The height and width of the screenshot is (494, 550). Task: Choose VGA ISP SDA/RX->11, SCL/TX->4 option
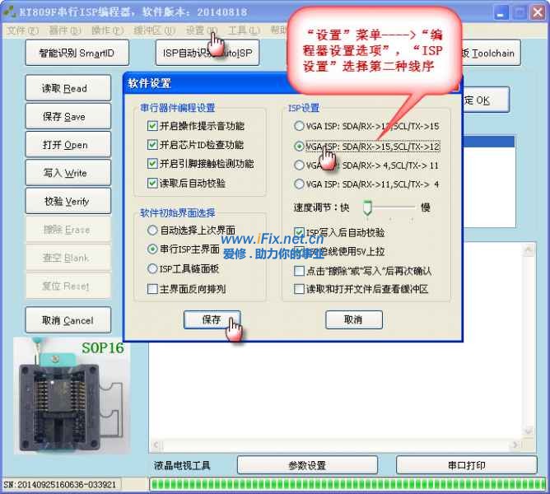[300, 184]
